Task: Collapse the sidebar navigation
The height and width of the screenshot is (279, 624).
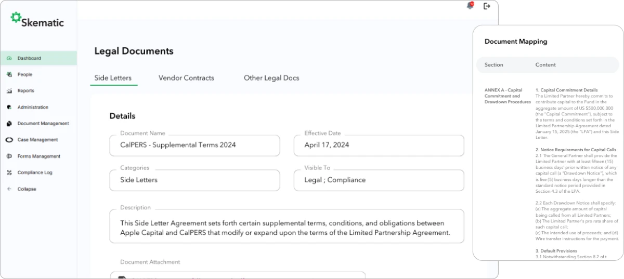Action: [26, 189]
